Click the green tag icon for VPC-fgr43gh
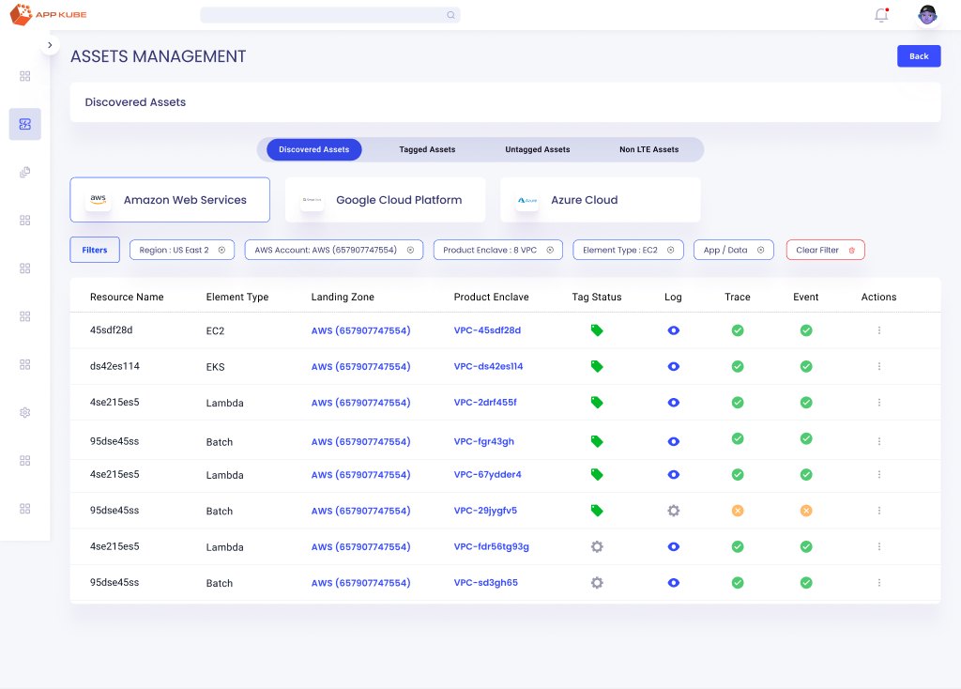Image resolution: width=961 pixels, height=689 pixels. point(597,441)
